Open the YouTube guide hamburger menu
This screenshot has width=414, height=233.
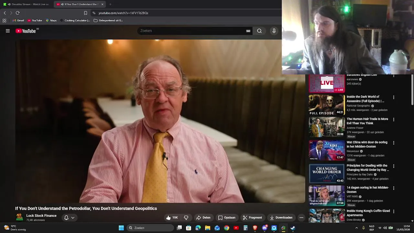click(x=8, y=31)
